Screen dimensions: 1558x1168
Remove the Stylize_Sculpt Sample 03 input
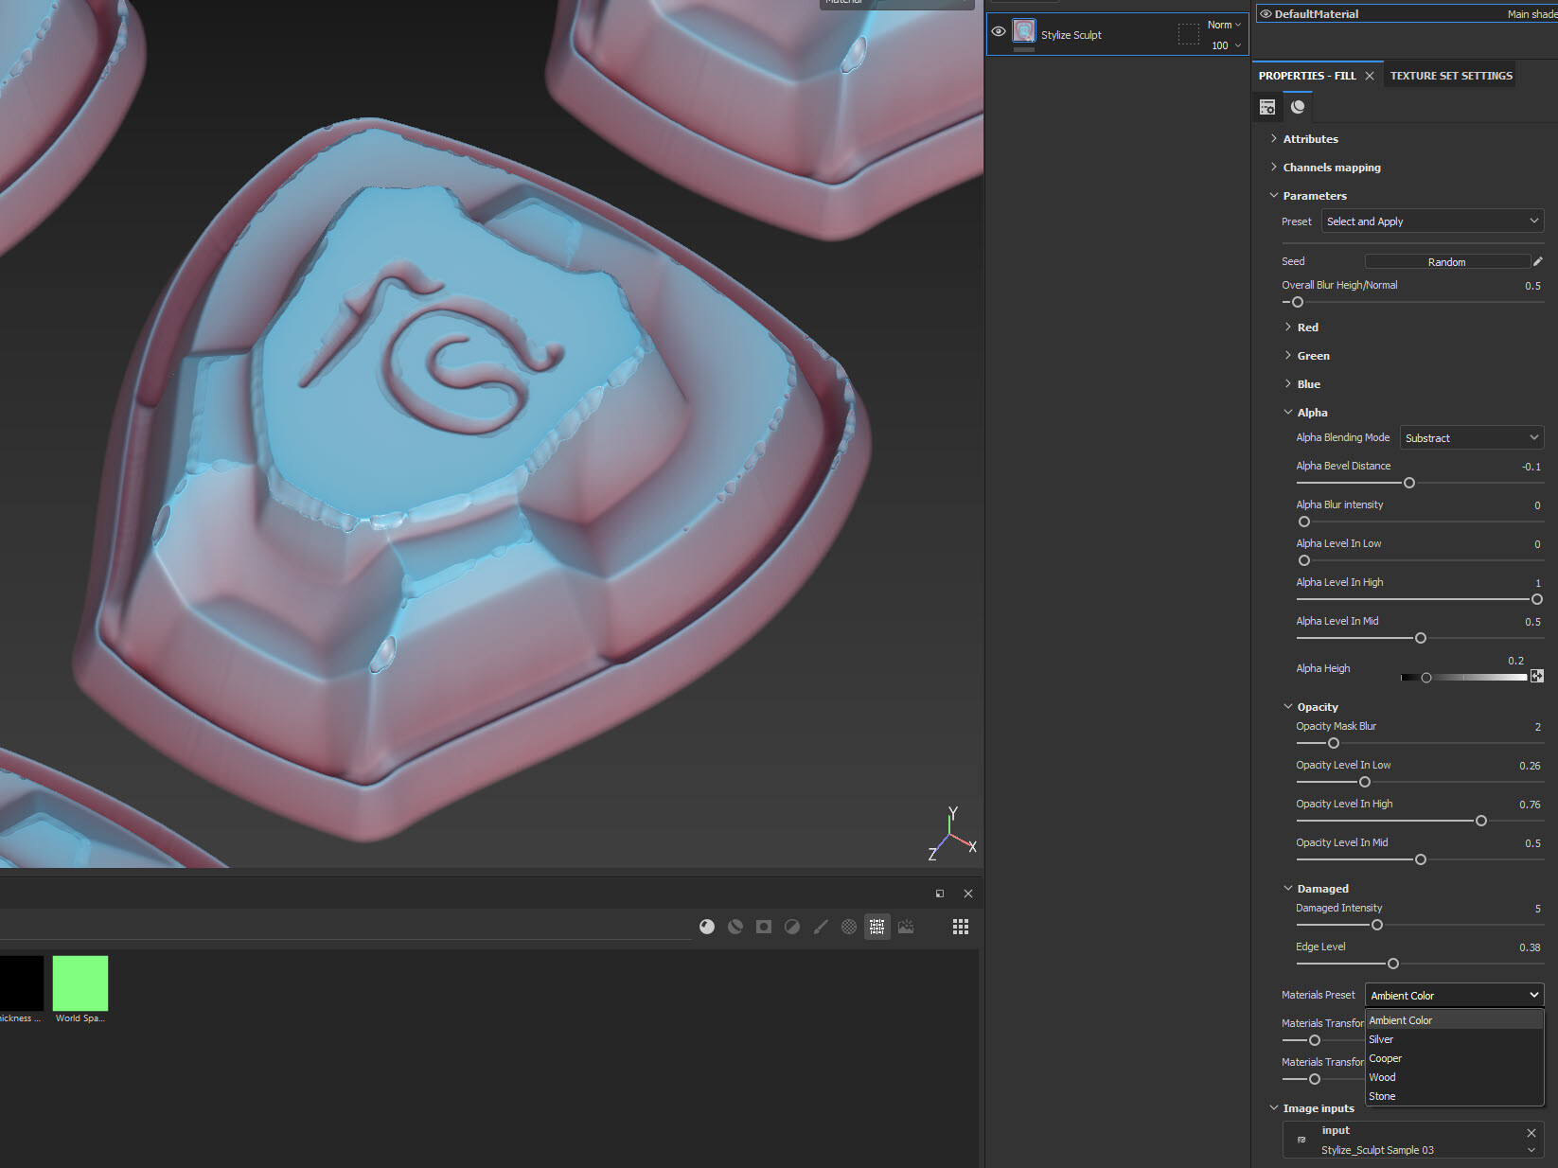1531,1132
